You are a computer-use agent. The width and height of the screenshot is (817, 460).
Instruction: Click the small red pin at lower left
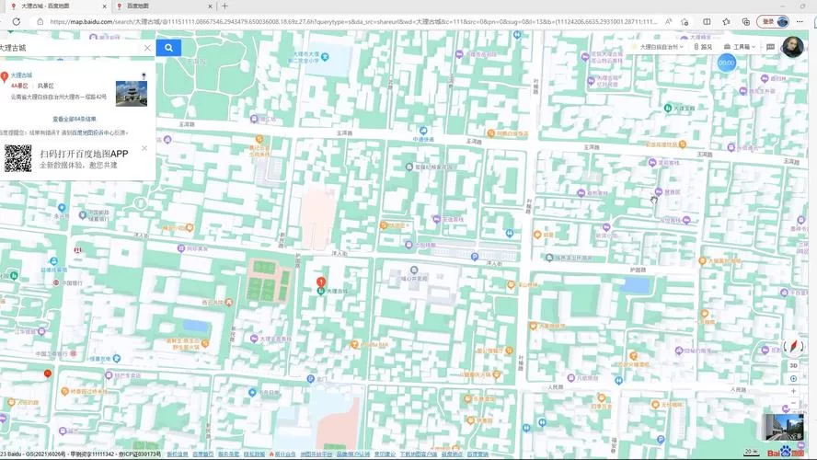[x=48, y=374]
